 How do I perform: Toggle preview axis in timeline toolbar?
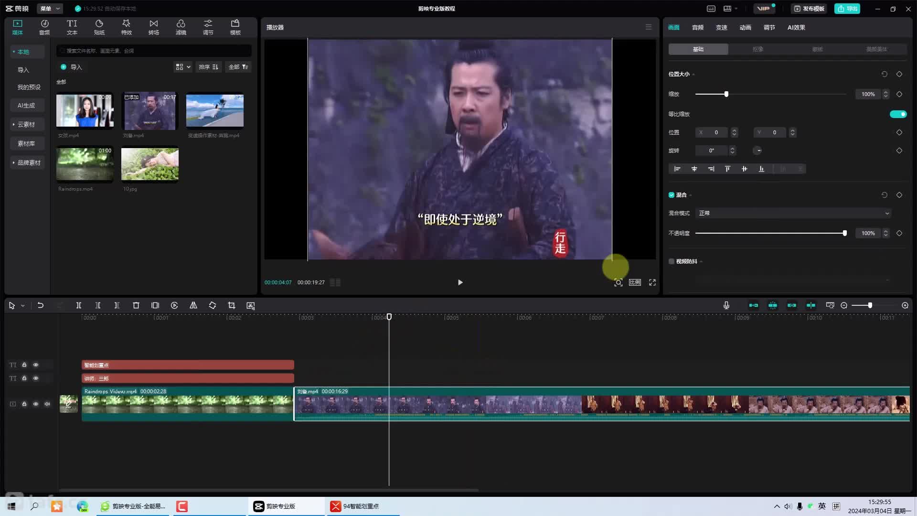(811, 305)
